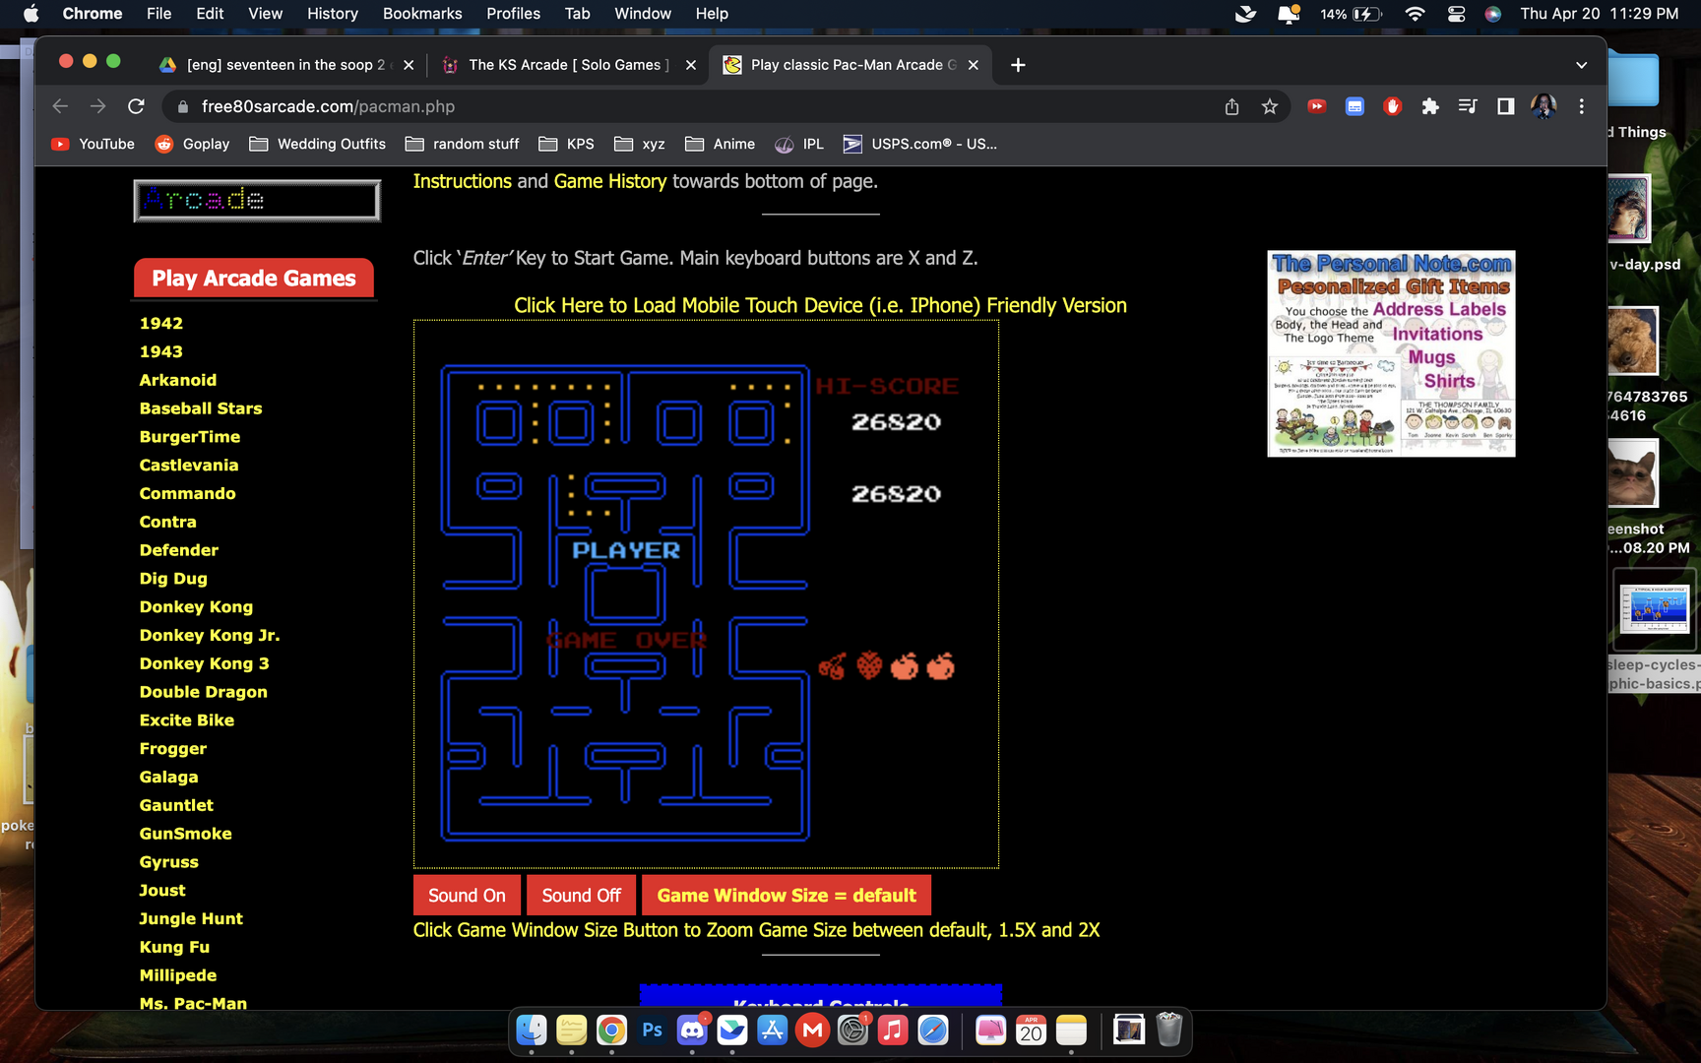Cycle the Game Window Size button
Viewport: 1701px width, 1063px height.
point(787,896)
